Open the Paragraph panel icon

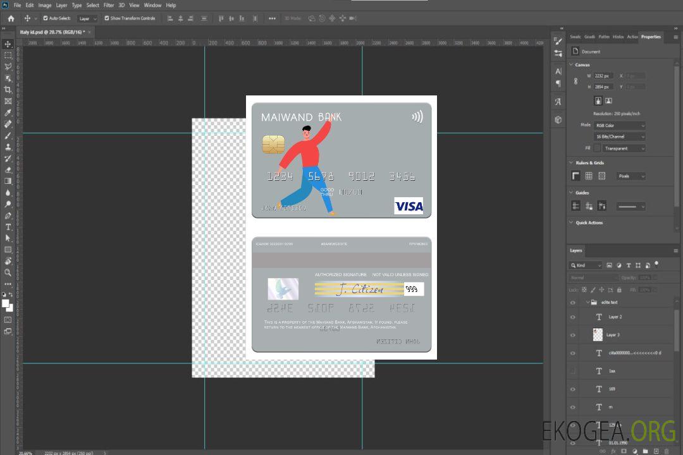click(x=558, y=83)
